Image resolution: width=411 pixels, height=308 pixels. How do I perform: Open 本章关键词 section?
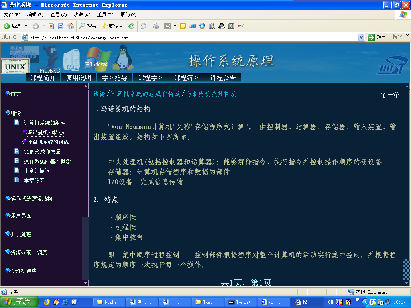(33, 171)
